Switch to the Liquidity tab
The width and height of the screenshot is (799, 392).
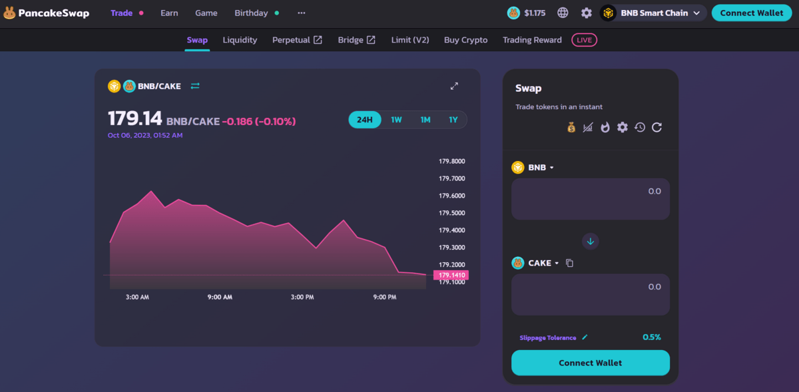point(240,40)
